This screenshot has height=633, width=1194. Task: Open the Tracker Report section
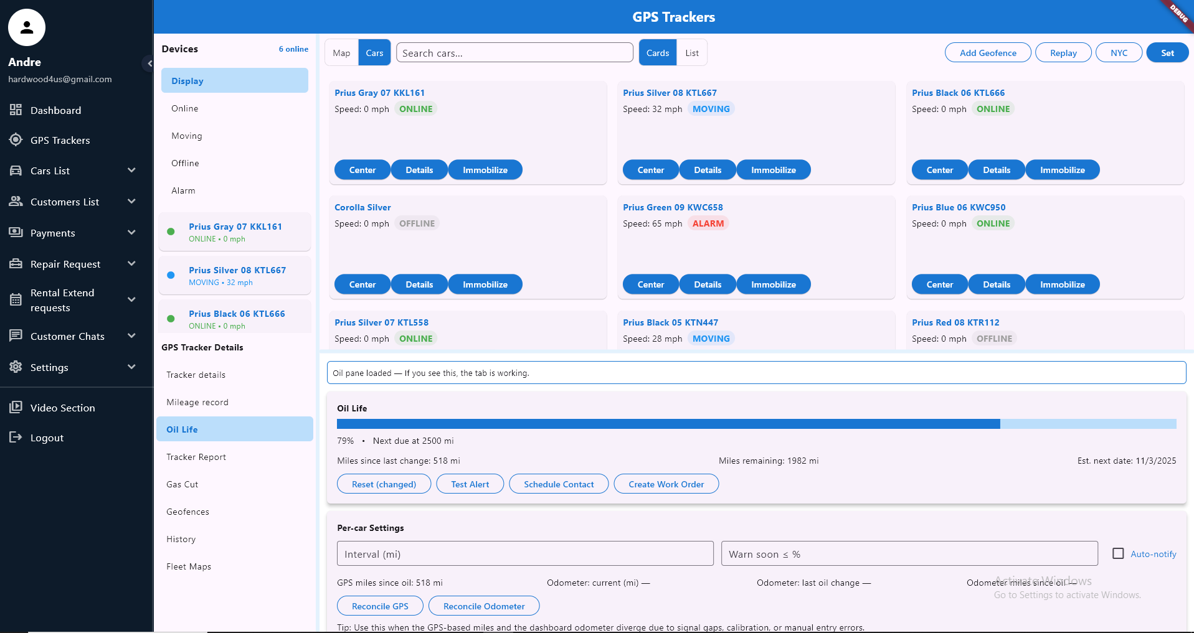[196, 457]
